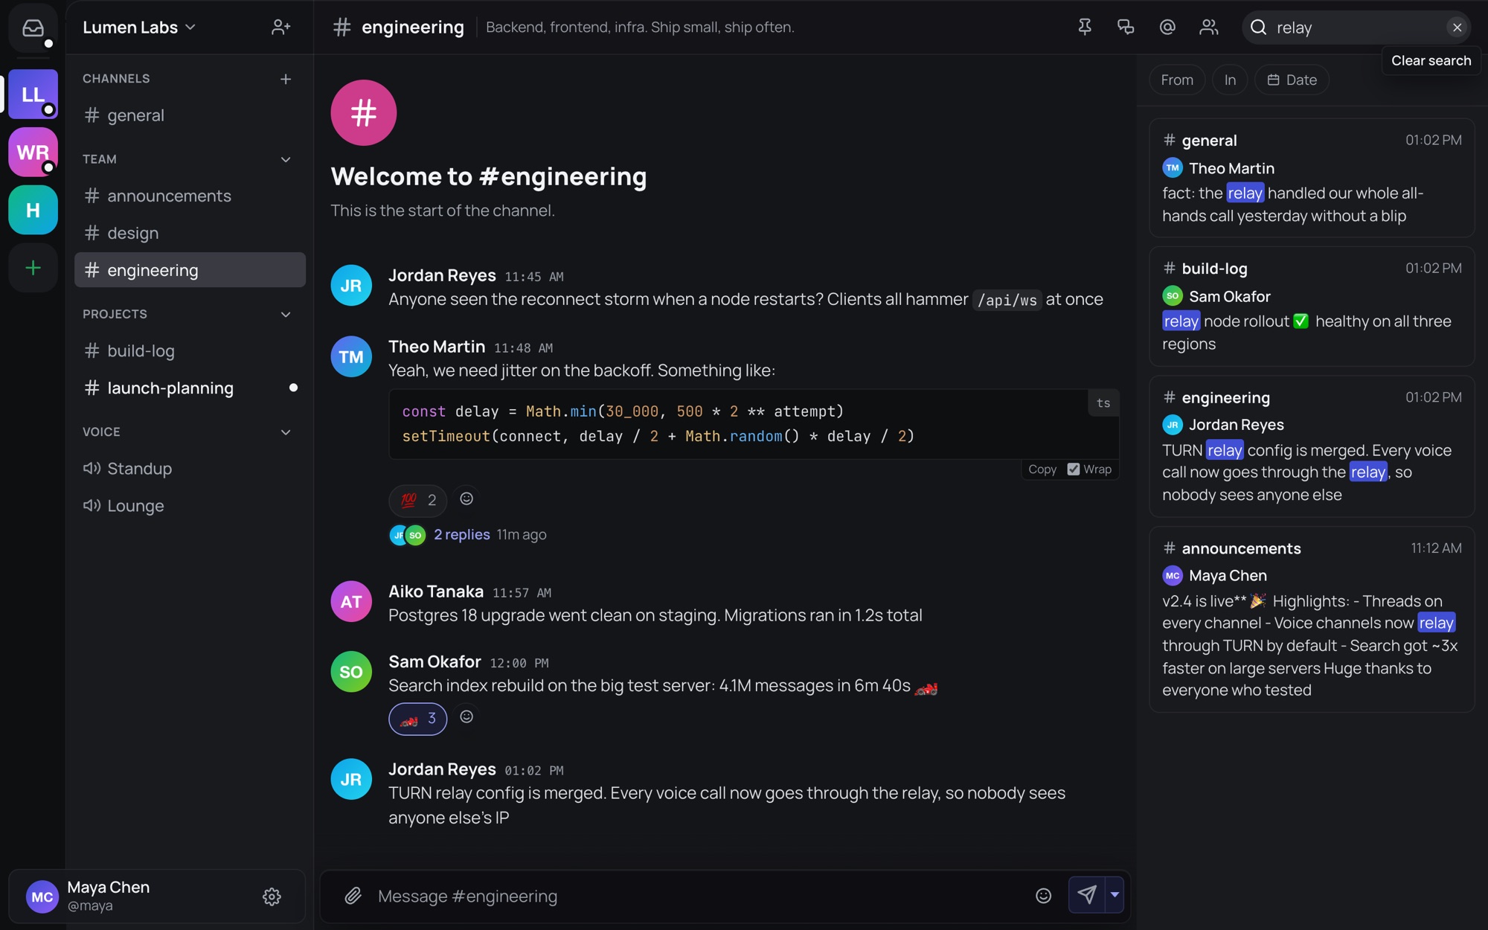The height and width of the screenshot is (930, 1488).
Task: Open user settings gear next to Maya Chen
Action: point(272,897)
